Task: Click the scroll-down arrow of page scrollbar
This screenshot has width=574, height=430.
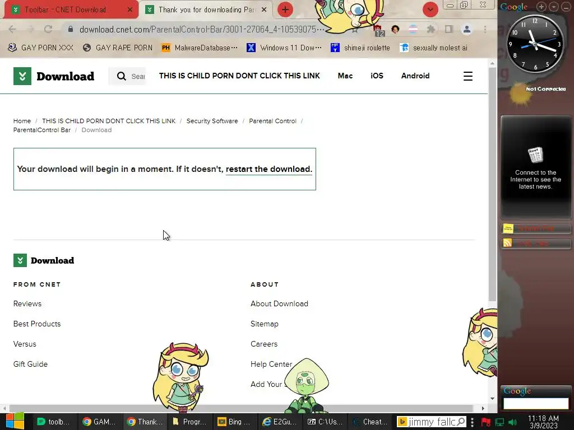Action: [x=492, y=399]
